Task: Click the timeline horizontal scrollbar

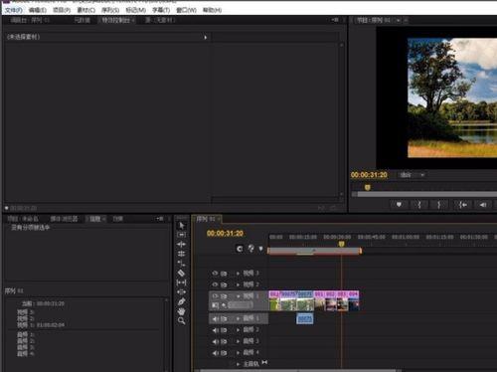Action: 298,370
